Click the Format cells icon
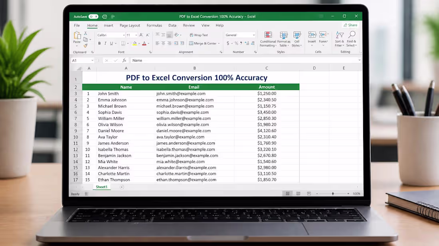 coord(323,35)
